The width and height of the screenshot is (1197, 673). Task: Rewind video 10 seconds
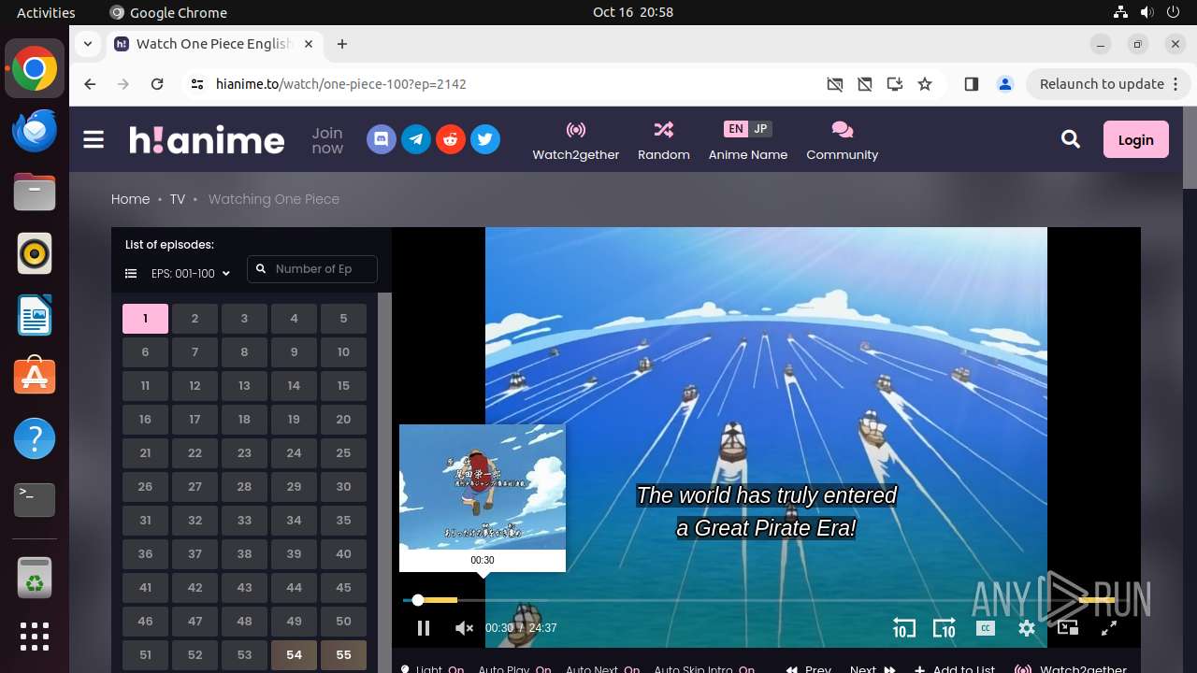[x=903, y=628]
